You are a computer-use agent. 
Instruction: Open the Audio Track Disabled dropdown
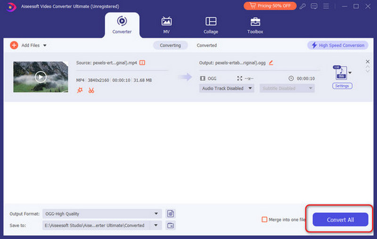click(227, 88)
